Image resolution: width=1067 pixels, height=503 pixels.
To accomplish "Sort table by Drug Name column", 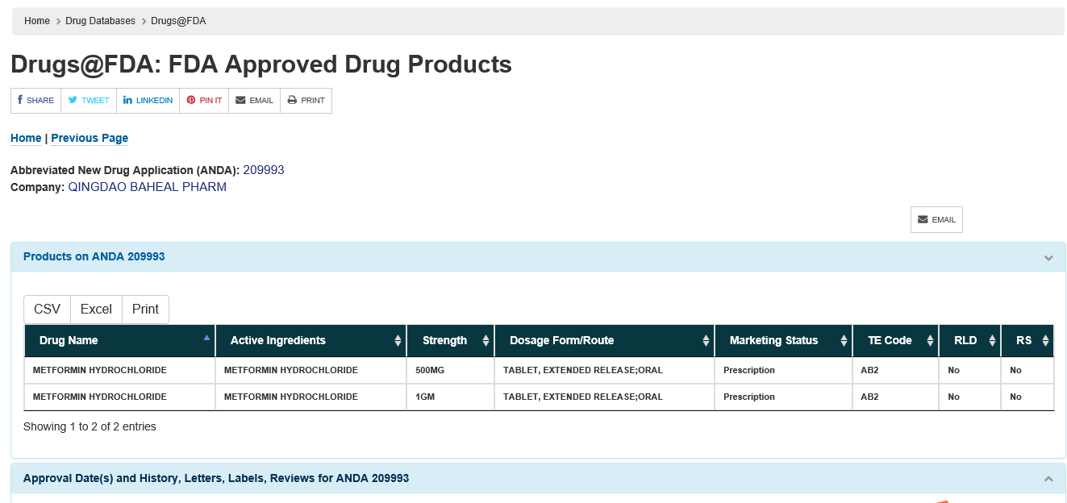I will 119,341.
